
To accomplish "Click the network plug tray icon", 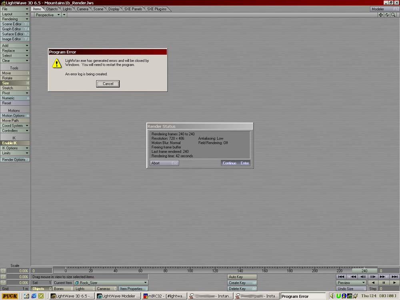I will tap(355, 296).
